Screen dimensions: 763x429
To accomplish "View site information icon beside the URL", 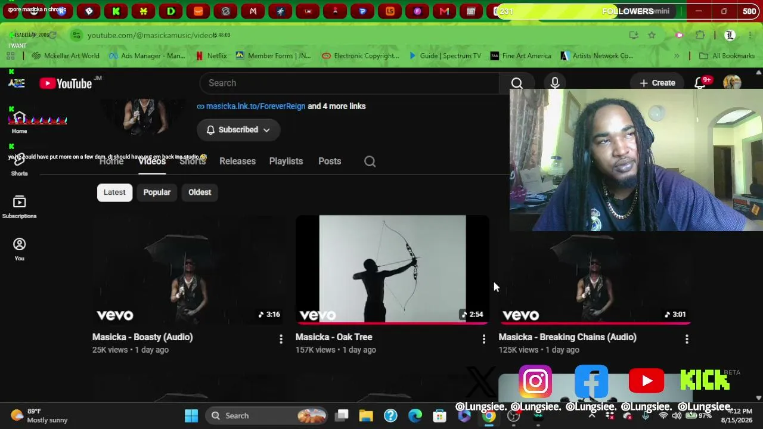I will [x=76, y=35].
